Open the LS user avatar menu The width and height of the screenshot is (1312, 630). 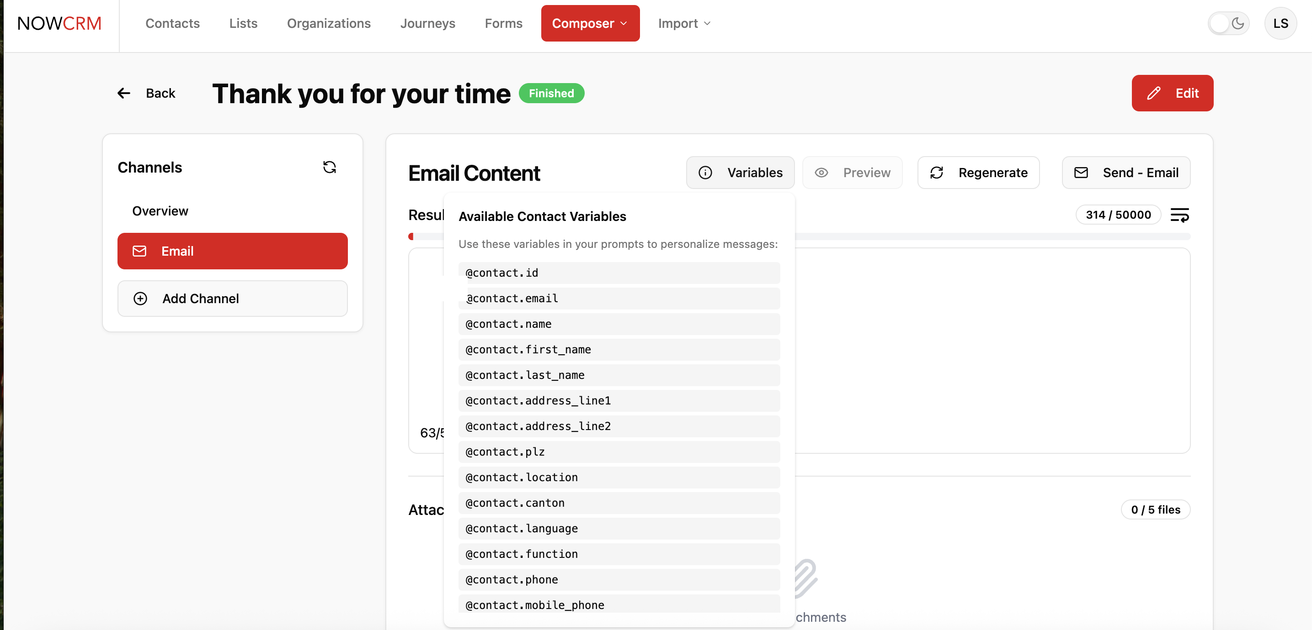tap(1281, 23)
